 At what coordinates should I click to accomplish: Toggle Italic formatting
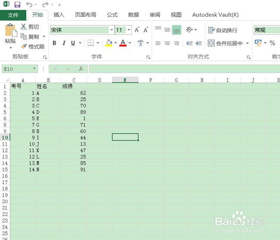pyautogui.click(x=64, y=43)
